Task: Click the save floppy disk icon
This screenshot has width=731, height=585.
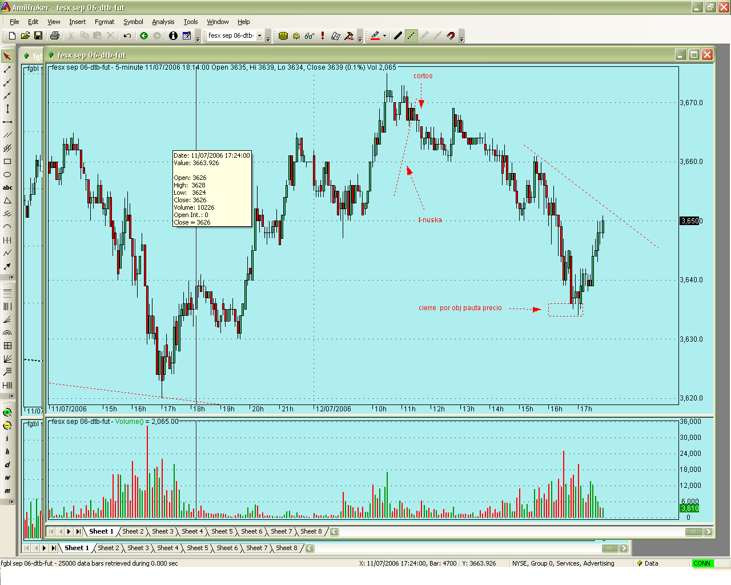Action: pyautogui.click(x=38, y=35)
